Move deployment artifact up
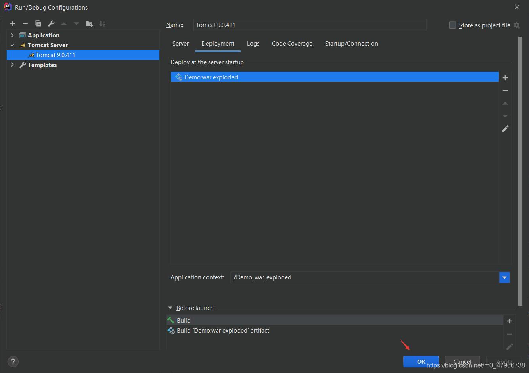This screenshot has width=529, height=373. click(505, 103)
